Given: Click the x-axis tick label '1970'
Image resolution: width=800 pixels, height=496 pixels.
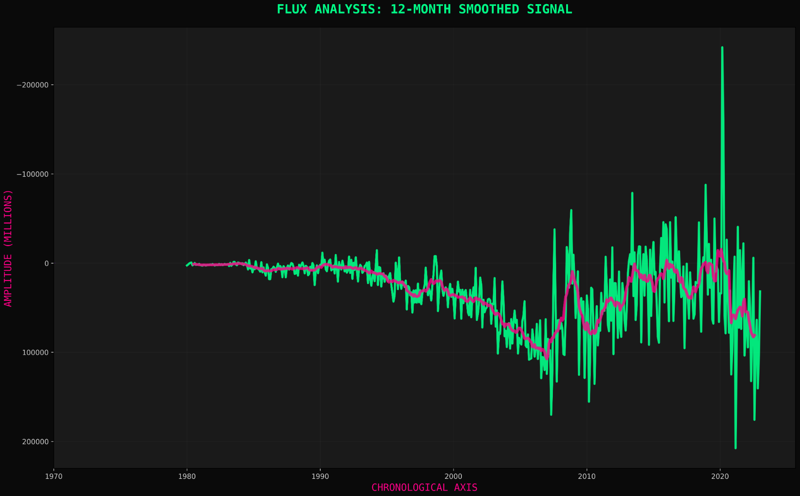Looking at the screenshot, I should pyautogui.click(x=54, y=476).
